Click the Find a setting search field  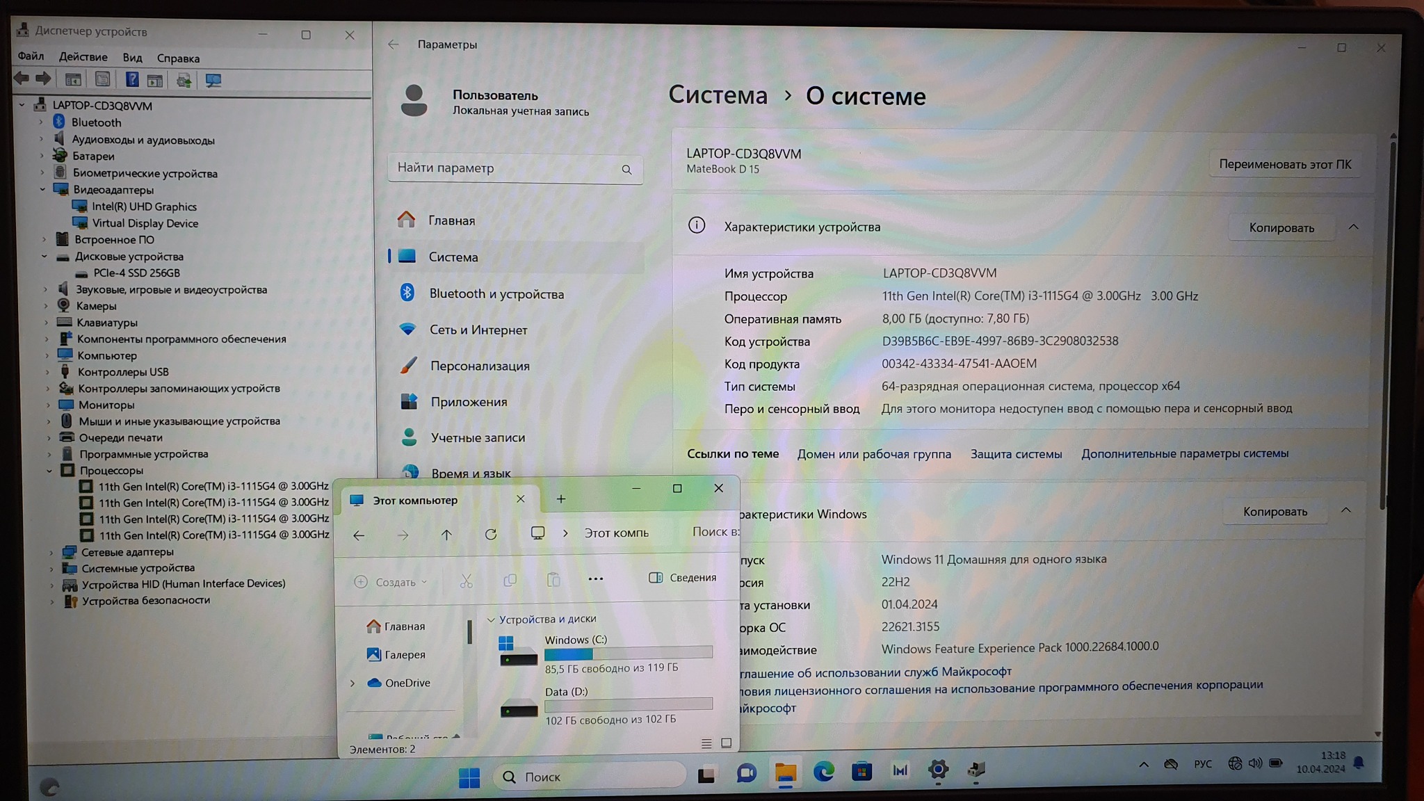coord(506,168)
